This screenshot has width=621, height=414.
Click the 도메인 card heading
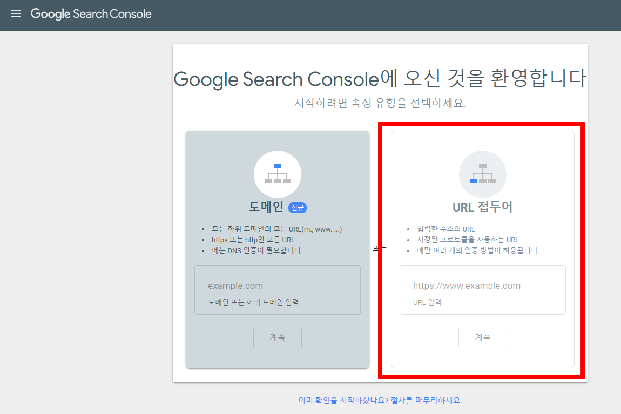pos(266,207)
